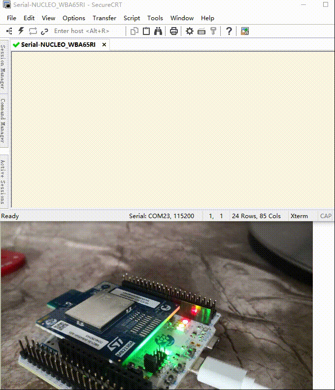335x390 pixels.
Task: Close the Serial-NUCLEO_WBA65RI tab
Action: tap(104, 44)
